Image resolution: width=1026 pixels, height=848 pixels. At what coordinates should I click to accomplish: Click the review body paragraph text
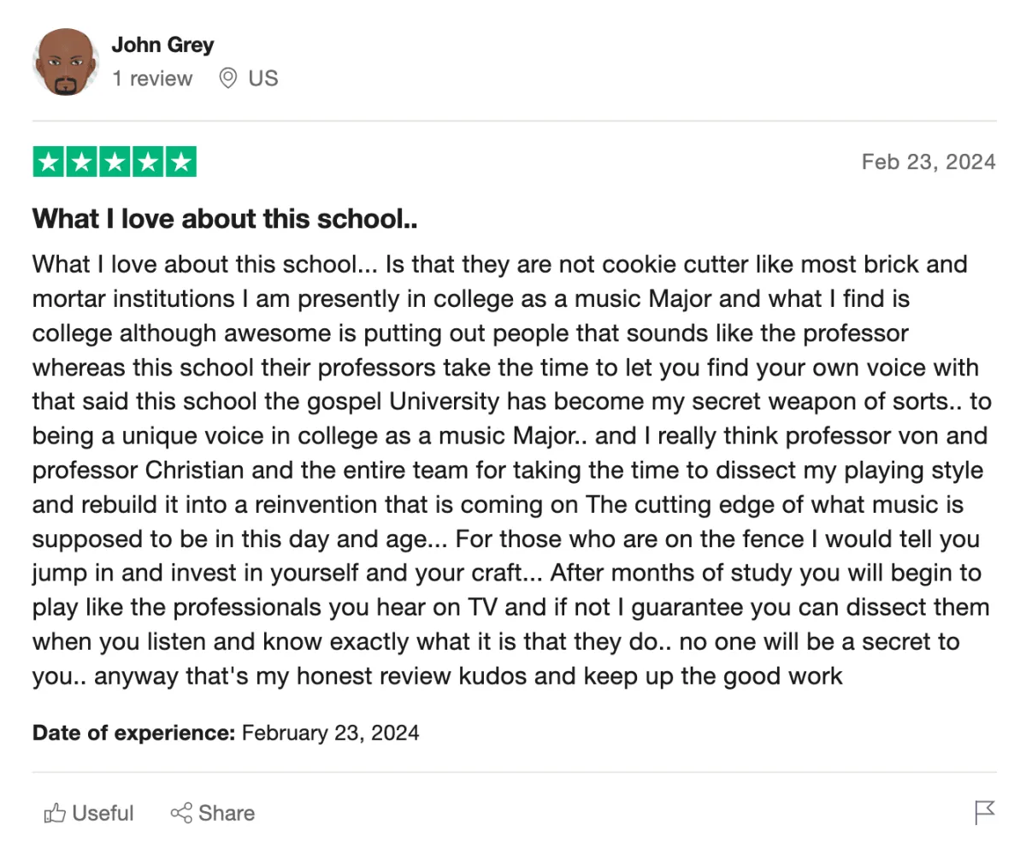(x=511, y=470)
